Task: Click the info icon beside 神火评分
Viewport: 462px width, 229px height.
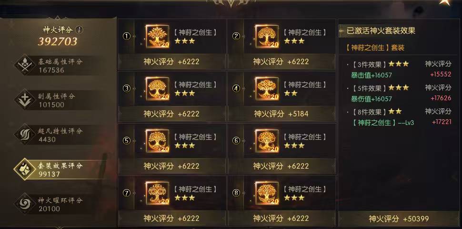Action: coord(79,29)
